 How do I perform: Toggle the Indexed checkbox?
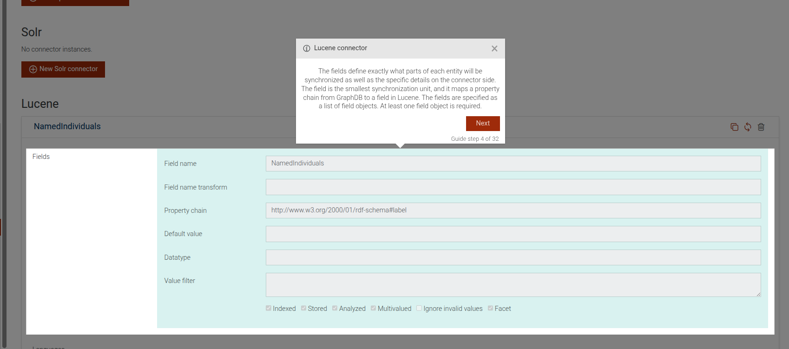coord(269,308)
